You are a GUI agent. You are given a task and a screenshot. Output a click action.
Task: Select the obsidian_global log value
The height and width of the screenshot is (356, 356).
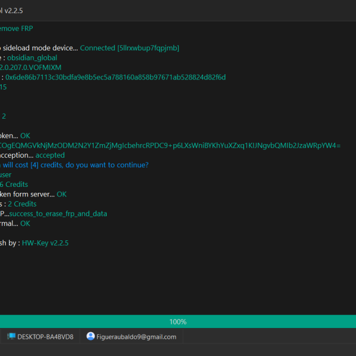point(32,58)
